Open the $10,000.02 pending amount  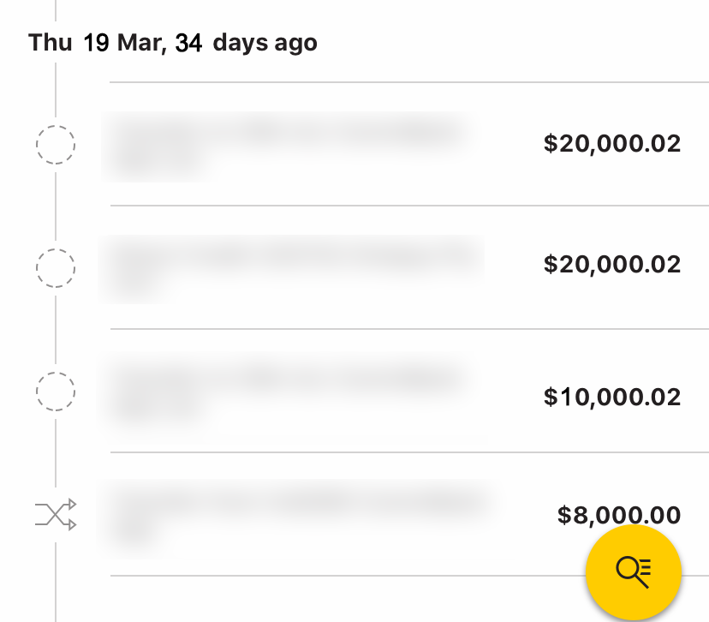[x=611, y=397]
